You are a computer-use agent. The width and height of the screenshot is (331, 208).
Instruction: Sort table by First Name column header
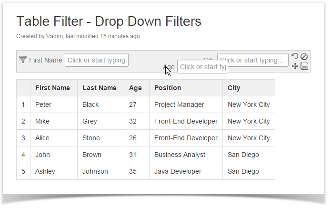(x=52, y=88)
